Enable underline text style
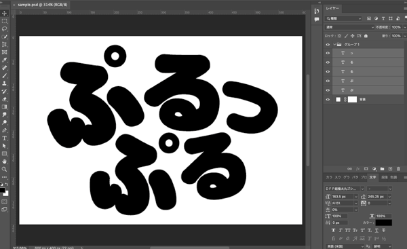Image resolution: width=407 pixels, height=249 pixels. [376, 230]
